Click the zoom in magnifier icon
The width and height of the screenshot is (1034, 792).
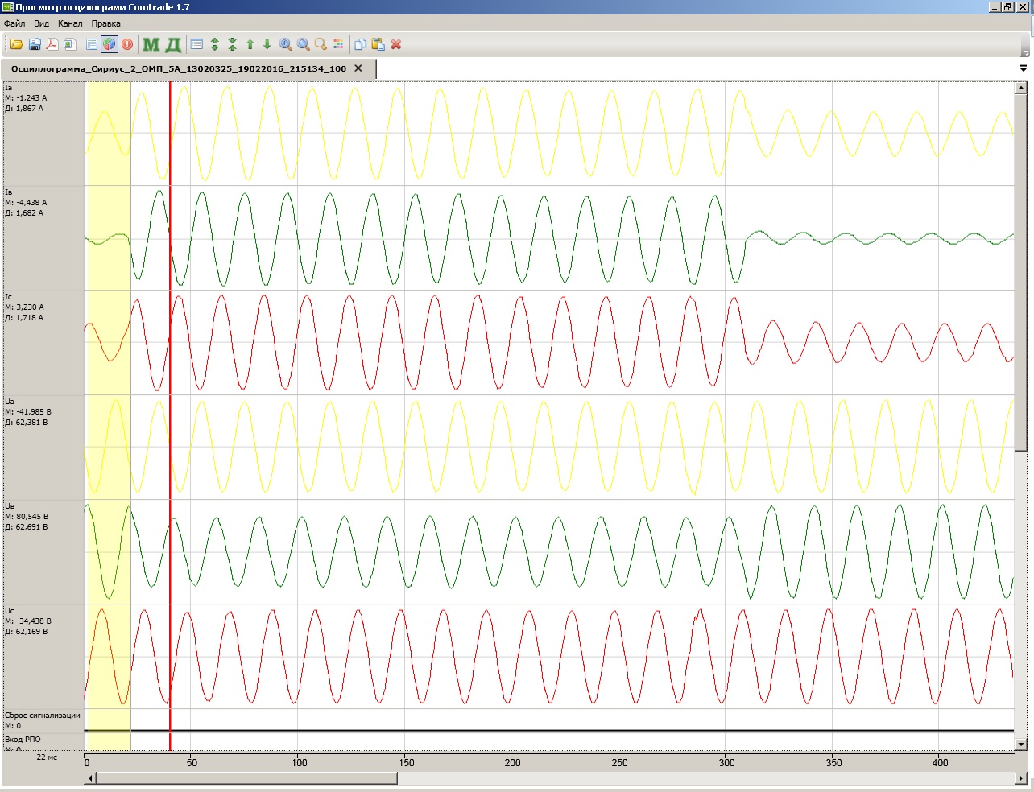285,44
